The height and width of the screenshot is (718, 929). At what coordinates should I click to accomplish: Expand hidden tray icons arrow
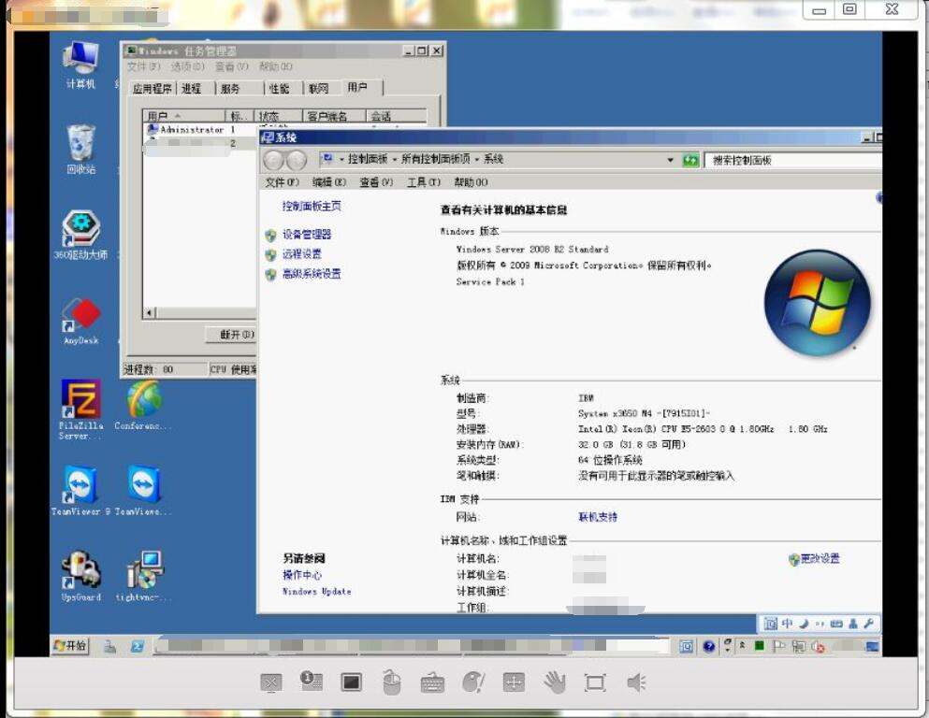click(742, 646)
